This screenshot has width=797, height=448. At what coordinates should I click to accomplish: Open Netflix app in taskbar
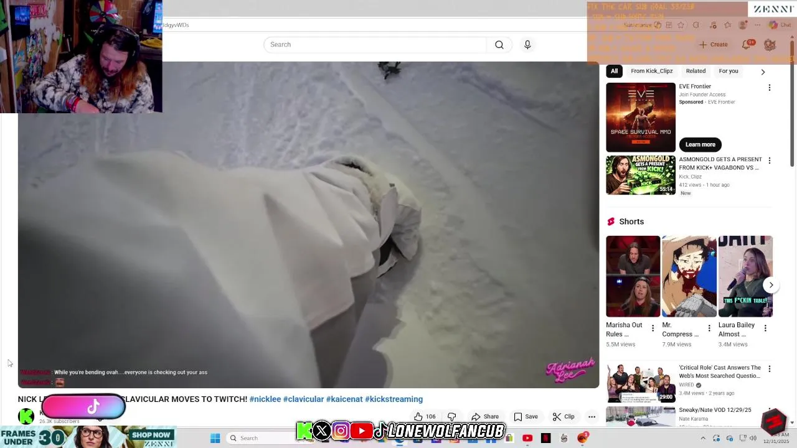click(546, 438)
